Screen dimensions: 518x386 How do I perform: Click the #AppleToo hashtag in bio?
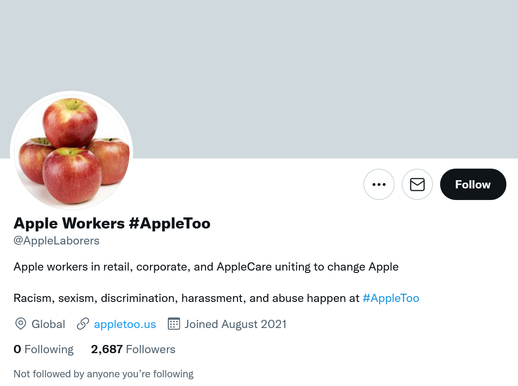click(x=391, y=298)
